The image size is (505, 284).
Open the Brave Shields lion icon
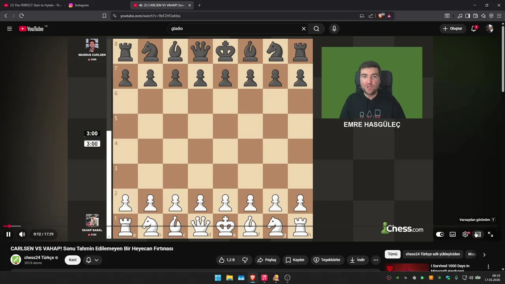pyautogui.click(x=380, y=16)
